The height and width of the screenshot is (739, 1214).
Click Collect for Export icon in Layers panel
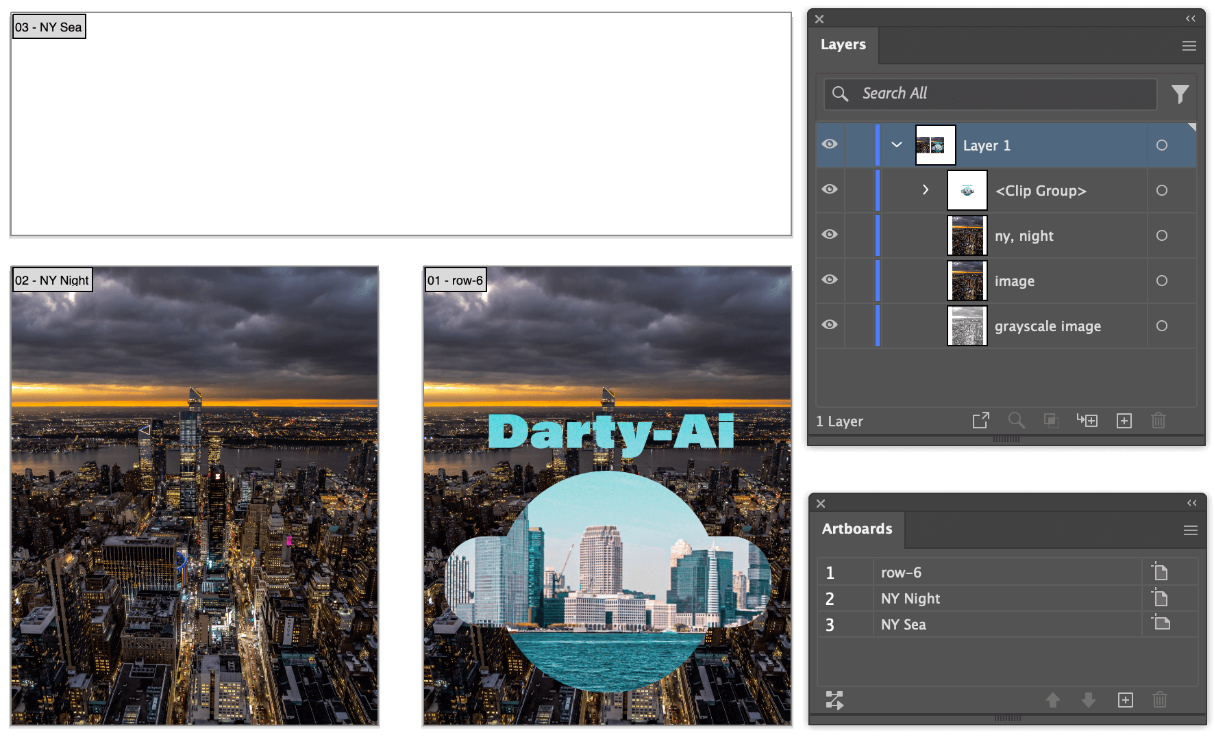[x=980, y=420]
